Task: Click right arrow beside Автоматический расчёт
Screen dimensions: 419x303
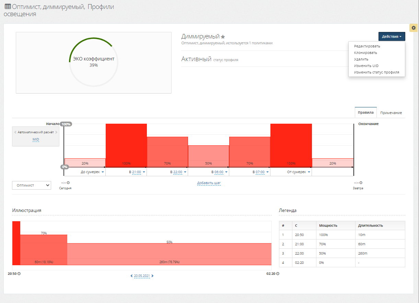Action: click(56, 132)
